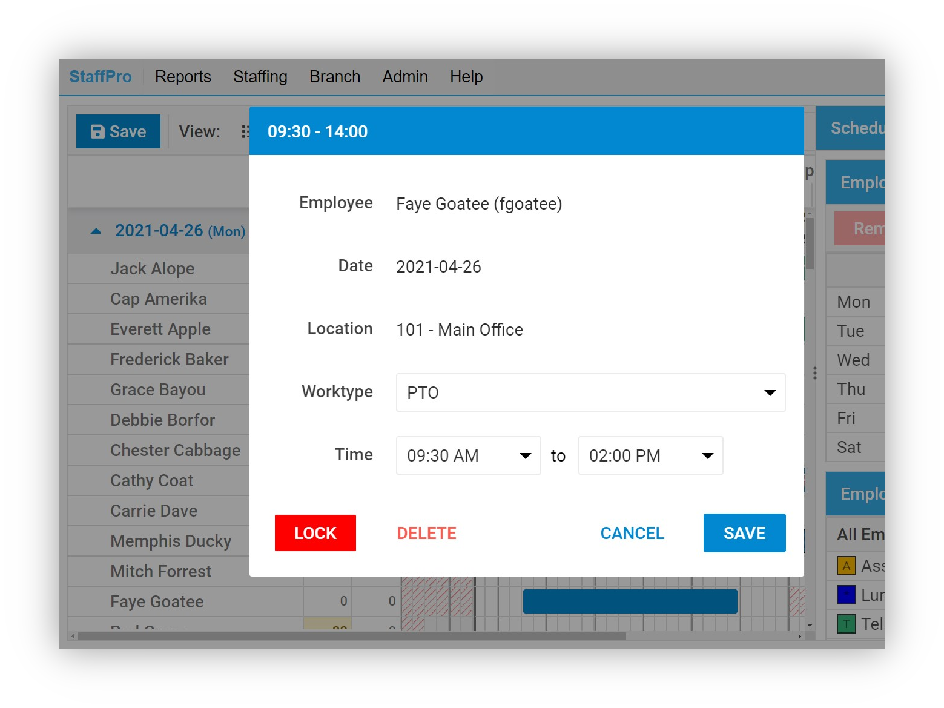The width and height of the screenshot is (944, 708).
Task: Click the orange A worktype color swatch
Action: [x=846, y=566]
